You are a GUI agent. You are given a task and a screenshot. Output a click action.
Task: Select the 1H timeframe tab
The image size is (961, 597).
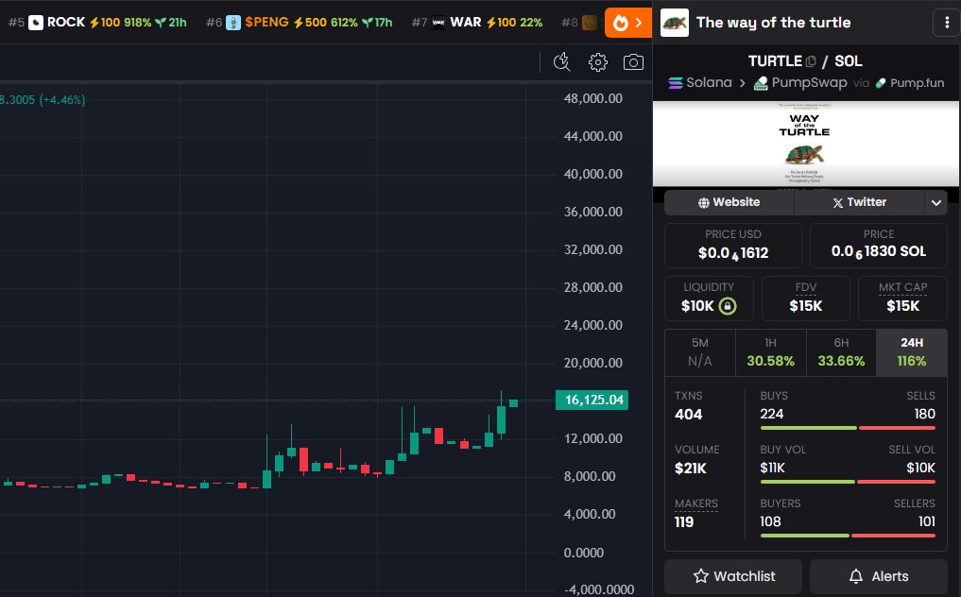pos(770,352)
